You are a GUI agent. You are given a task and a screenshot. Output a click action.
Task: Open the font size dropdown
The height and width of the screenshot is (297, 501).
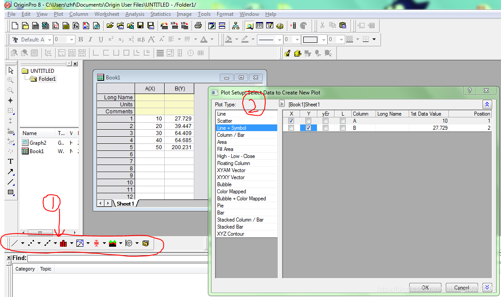point(72,40)
